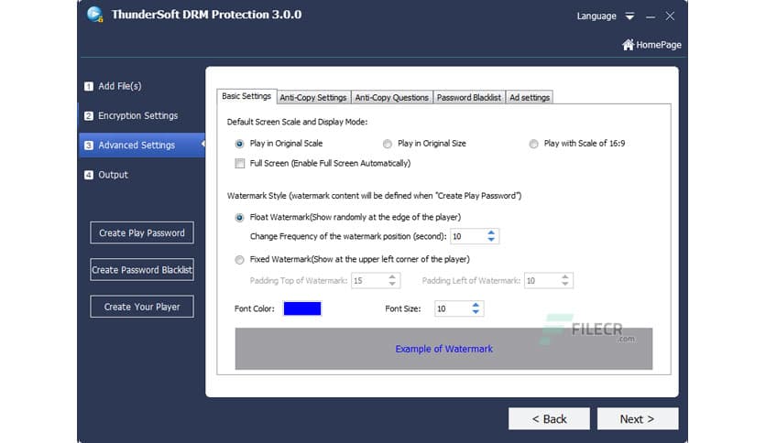Increase watermark change frequency with up arrow

tap(491, 232)
